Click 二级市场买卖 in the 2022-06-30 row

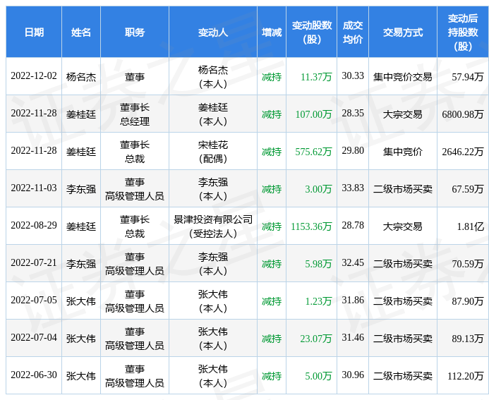pyautogui.click(x=403, y=376)
